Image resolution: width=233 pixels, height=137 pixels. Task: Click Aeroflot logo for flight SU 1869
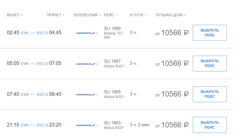tap(87, 33)
